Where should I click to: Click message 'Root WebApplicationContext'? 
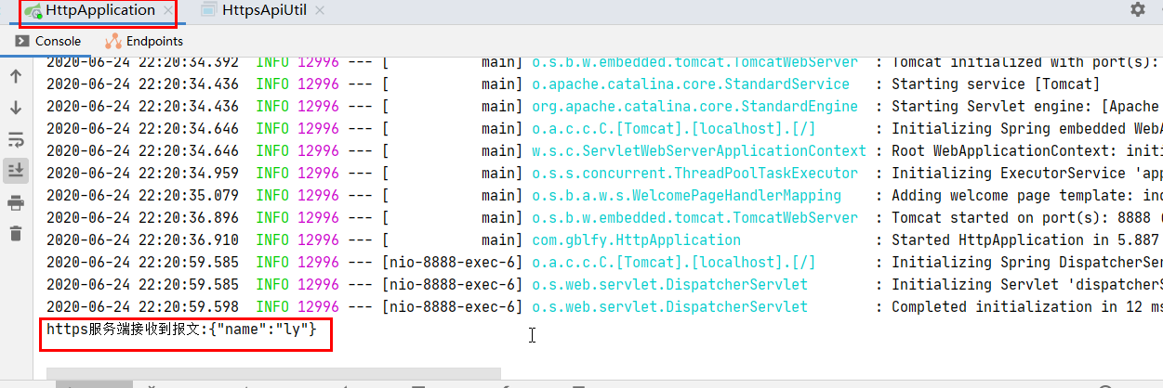point(1026,151)
